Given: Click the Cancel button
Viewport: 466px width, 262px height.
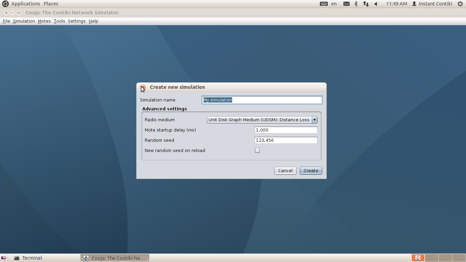Looking at the screenshot, I should 285,171.
